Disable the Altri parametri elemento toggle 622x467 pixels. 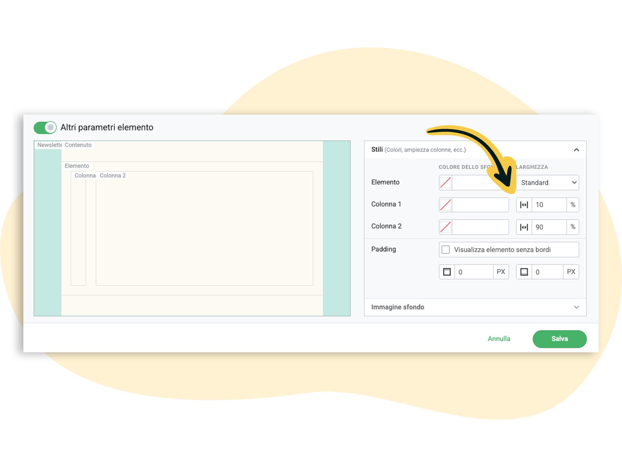[45, 128]
